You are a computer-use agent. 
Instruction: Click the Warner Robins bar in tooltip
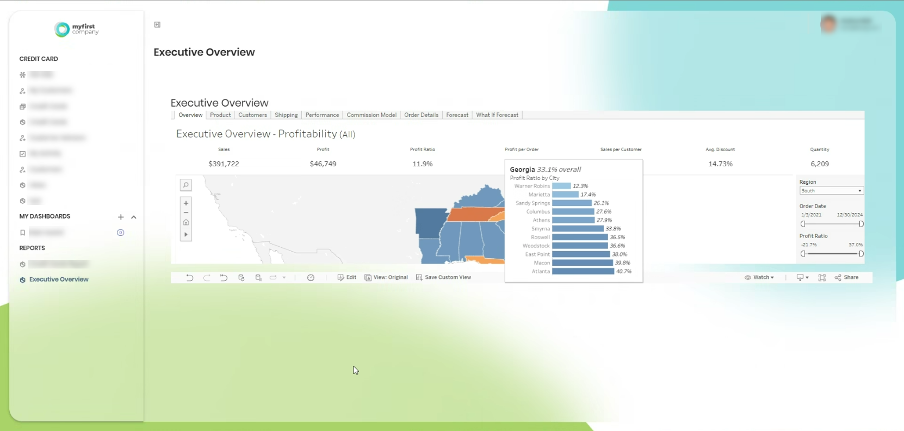point(561,186)
